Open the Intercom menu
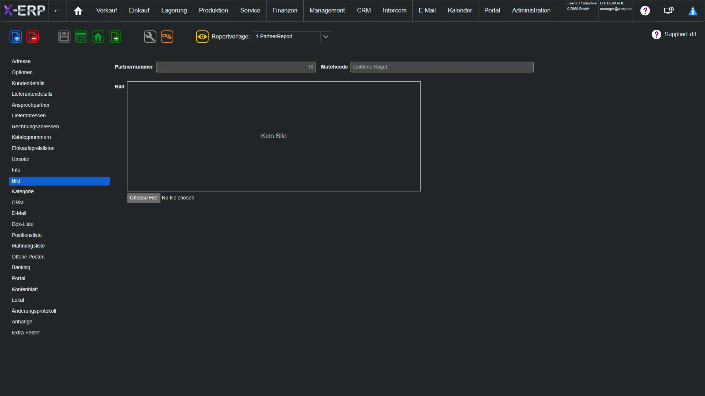This screenshot has height=396, width=705. point(395,11)
